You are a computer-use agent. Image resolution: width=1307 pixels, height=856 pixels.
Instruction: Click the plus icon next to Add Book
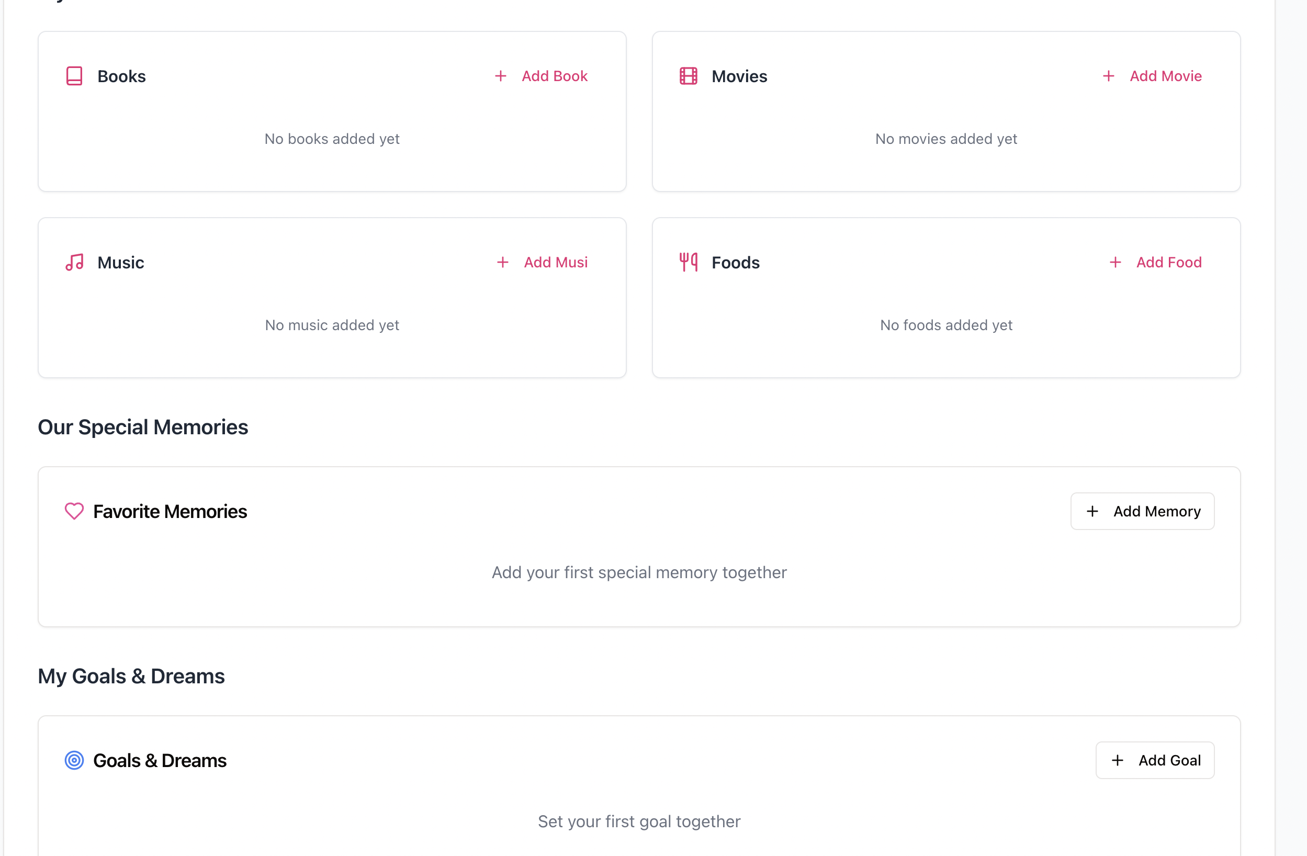[x=500, y=76]
